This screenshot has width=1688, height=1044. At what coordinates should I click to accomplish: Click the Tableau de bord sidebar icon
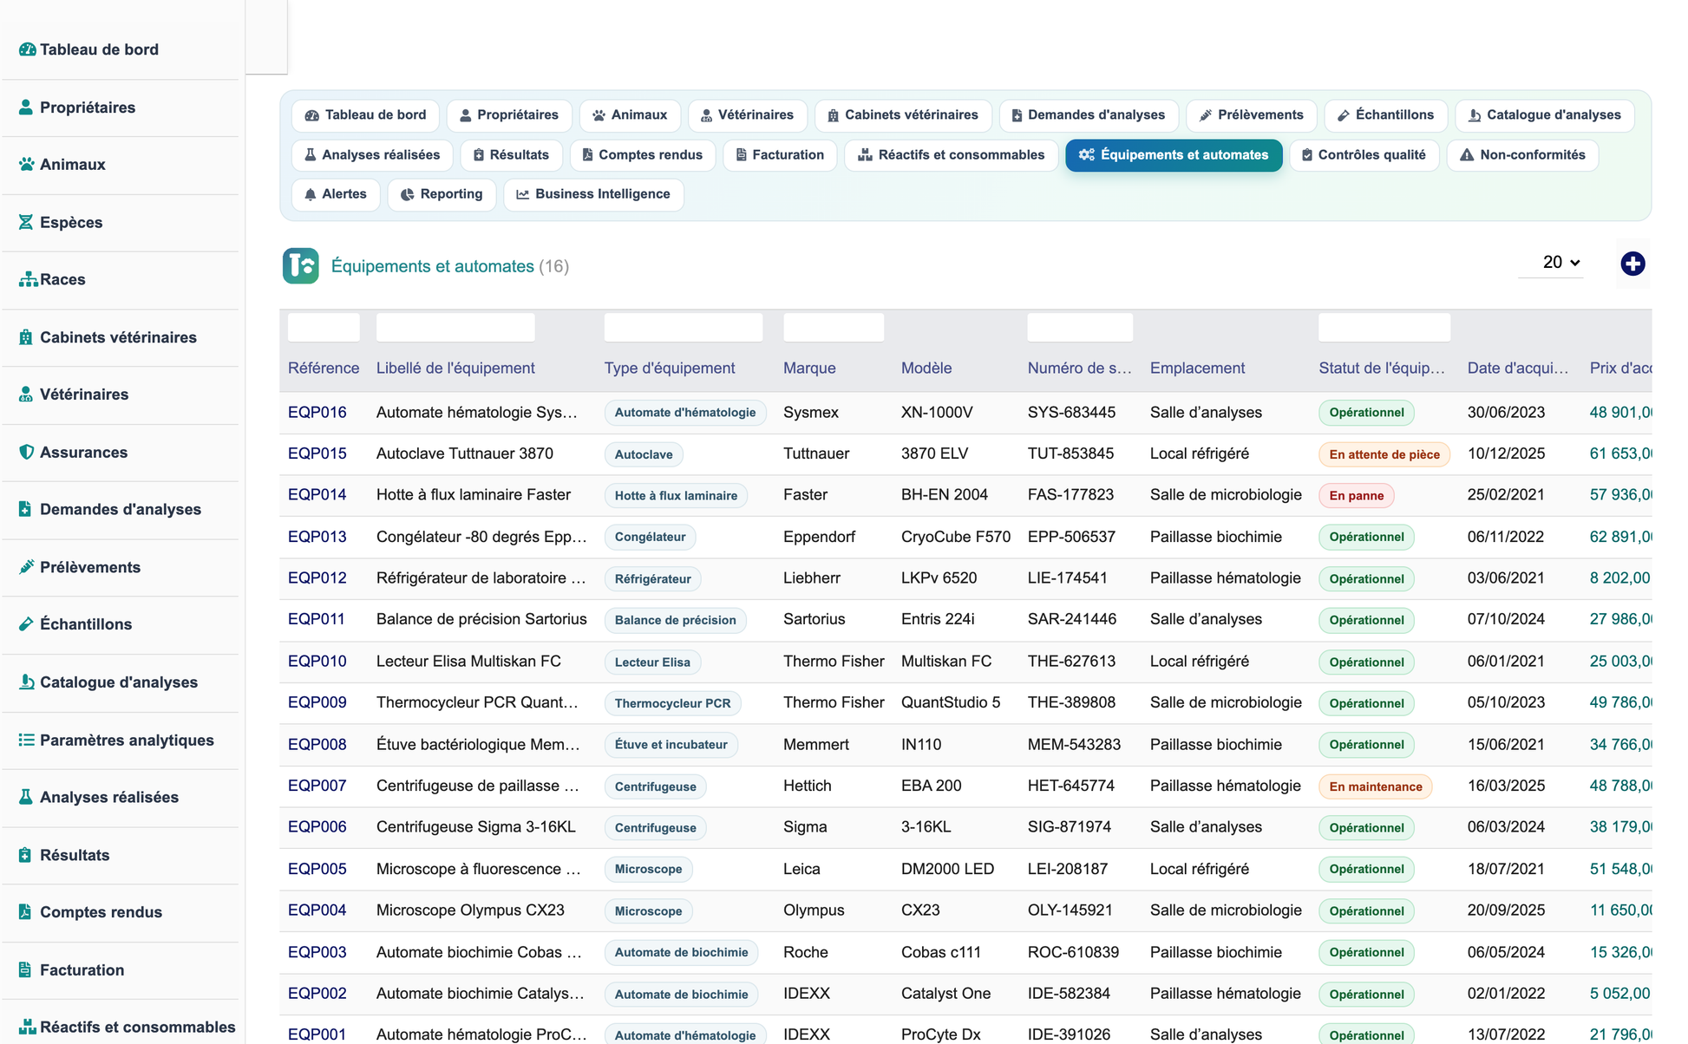[x=27, y=49]
